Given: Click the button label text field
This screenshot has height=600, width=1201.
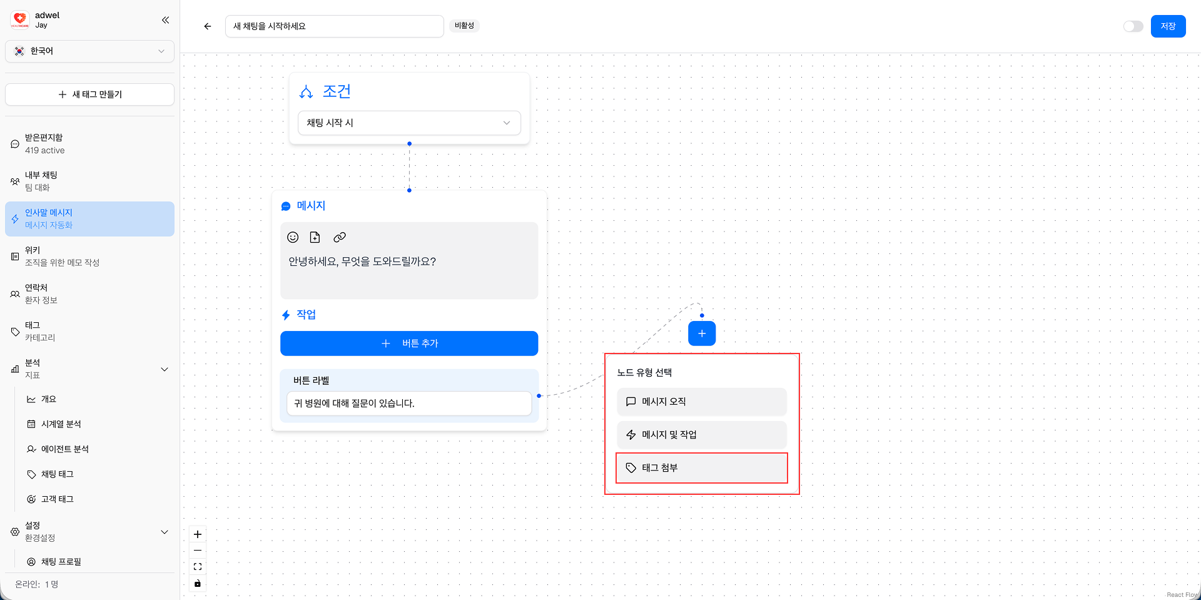Looking at the screenshot, I should [x=409, y=404].
